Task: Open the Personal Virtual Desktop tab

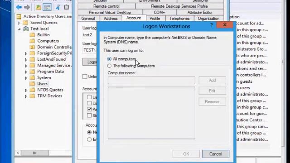Action: [x=110, y=12]
